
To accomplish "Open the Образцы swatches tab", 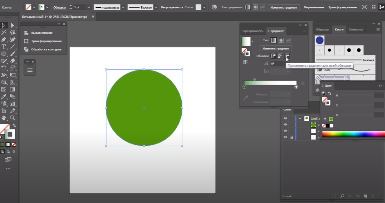I will 322,29.
